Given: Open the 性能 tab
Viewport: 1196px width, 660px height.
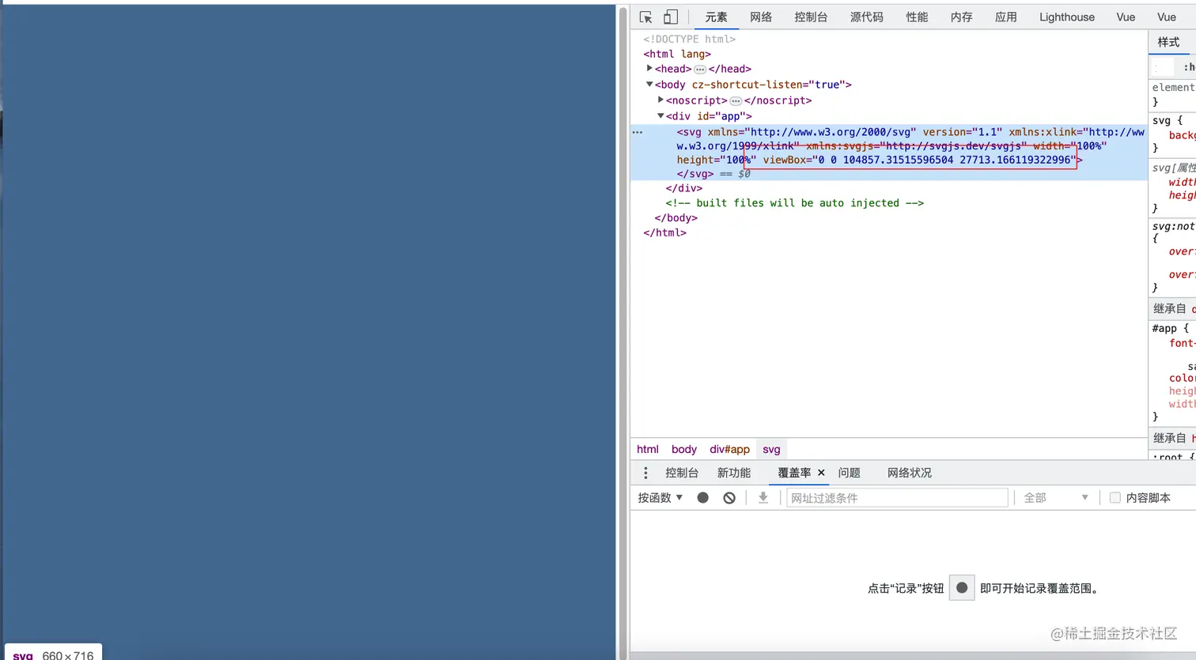Looking at the screenshot, I should pos(917,17).
